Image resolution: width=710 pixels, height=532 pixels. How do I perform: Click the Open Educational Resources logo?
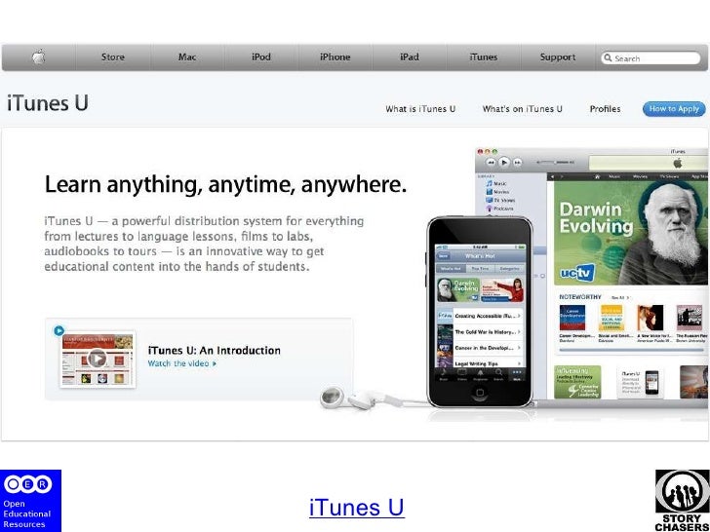30,501
